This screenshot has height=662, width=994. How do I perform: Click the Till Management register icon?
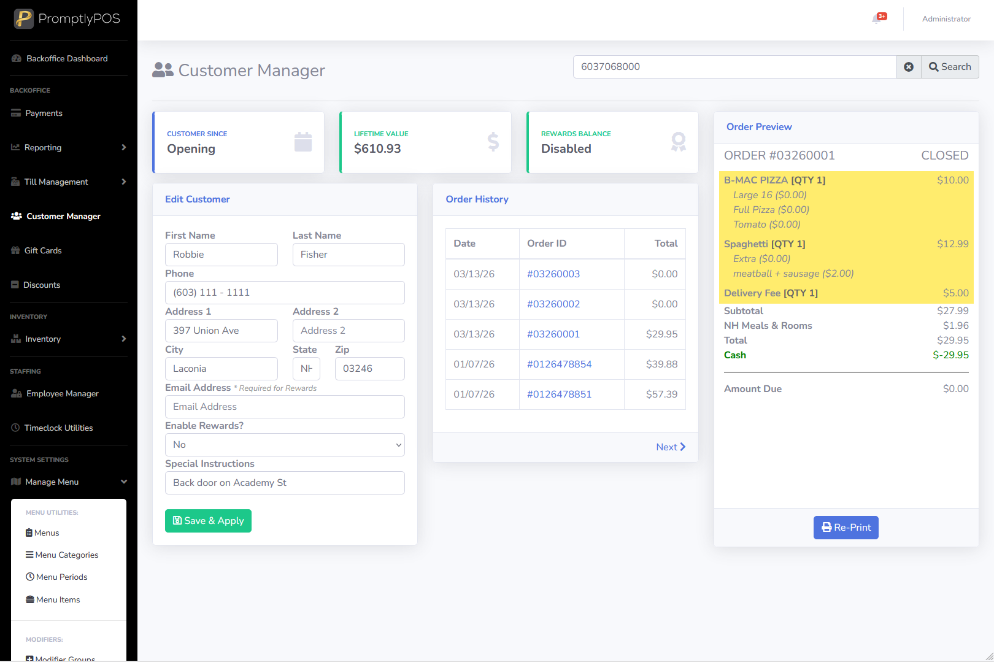coord(15,182)
